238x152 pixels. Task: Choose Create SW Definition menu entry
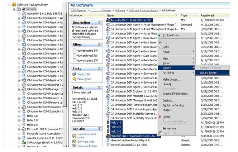tap(176, 94)
